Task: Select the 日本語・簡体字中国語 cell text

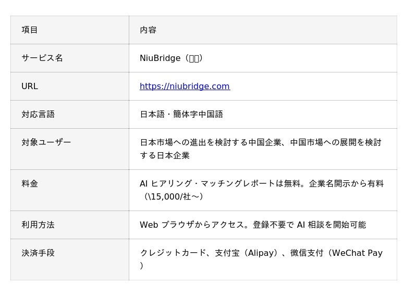Action: 181,115
